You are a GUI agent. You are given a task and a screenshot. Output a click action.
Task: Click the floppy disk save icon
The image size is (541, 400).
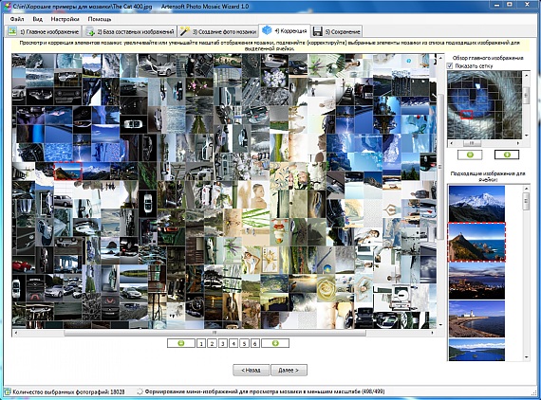(317, 31)
